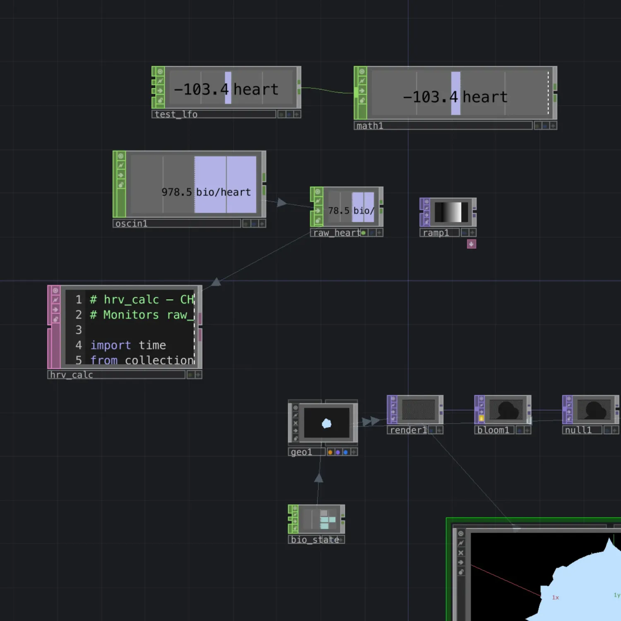Toggle blue display flag under oscin1
This screenshot has height=621, width=621.
click(x=254, y=224)
